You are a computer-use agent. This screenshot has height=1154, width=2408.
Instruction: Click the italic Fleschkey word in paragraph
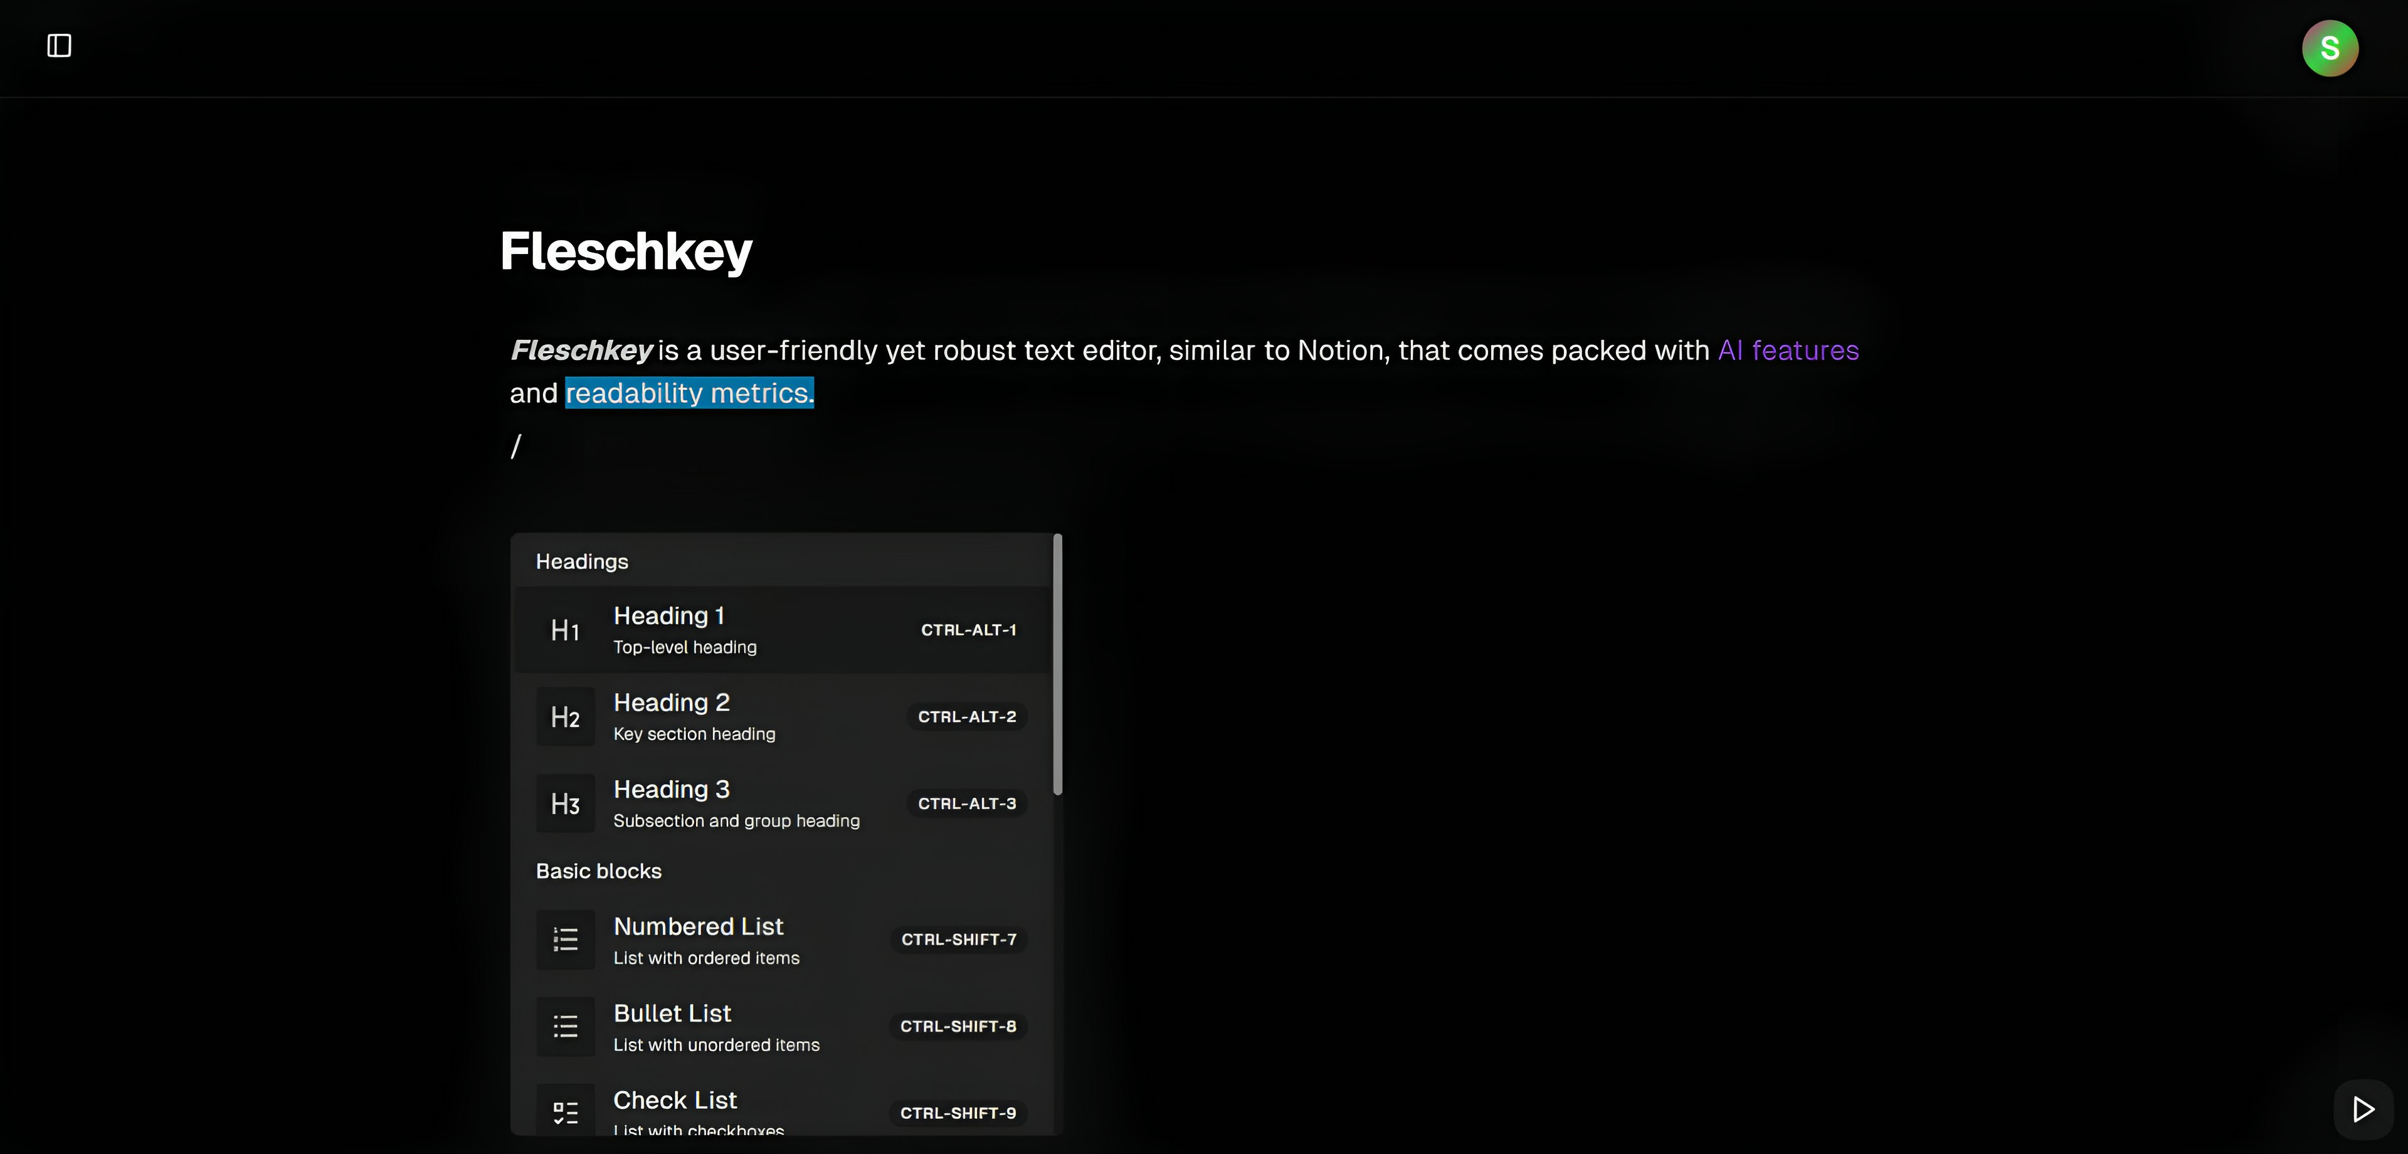coord(581,351)
